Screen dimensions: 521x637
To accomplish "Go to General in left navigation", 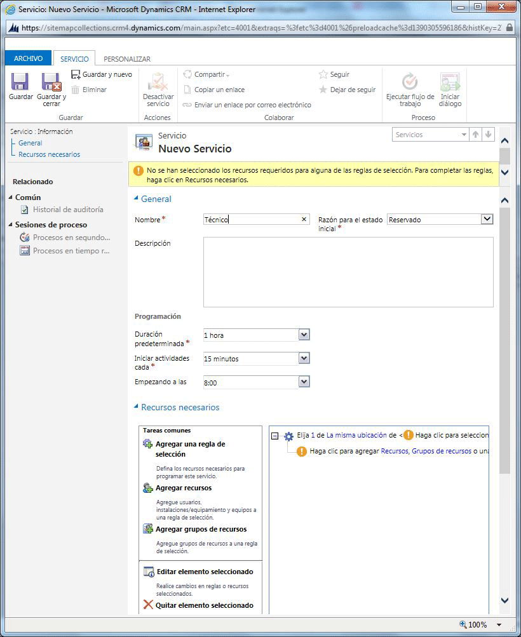I will coord(30,143).
